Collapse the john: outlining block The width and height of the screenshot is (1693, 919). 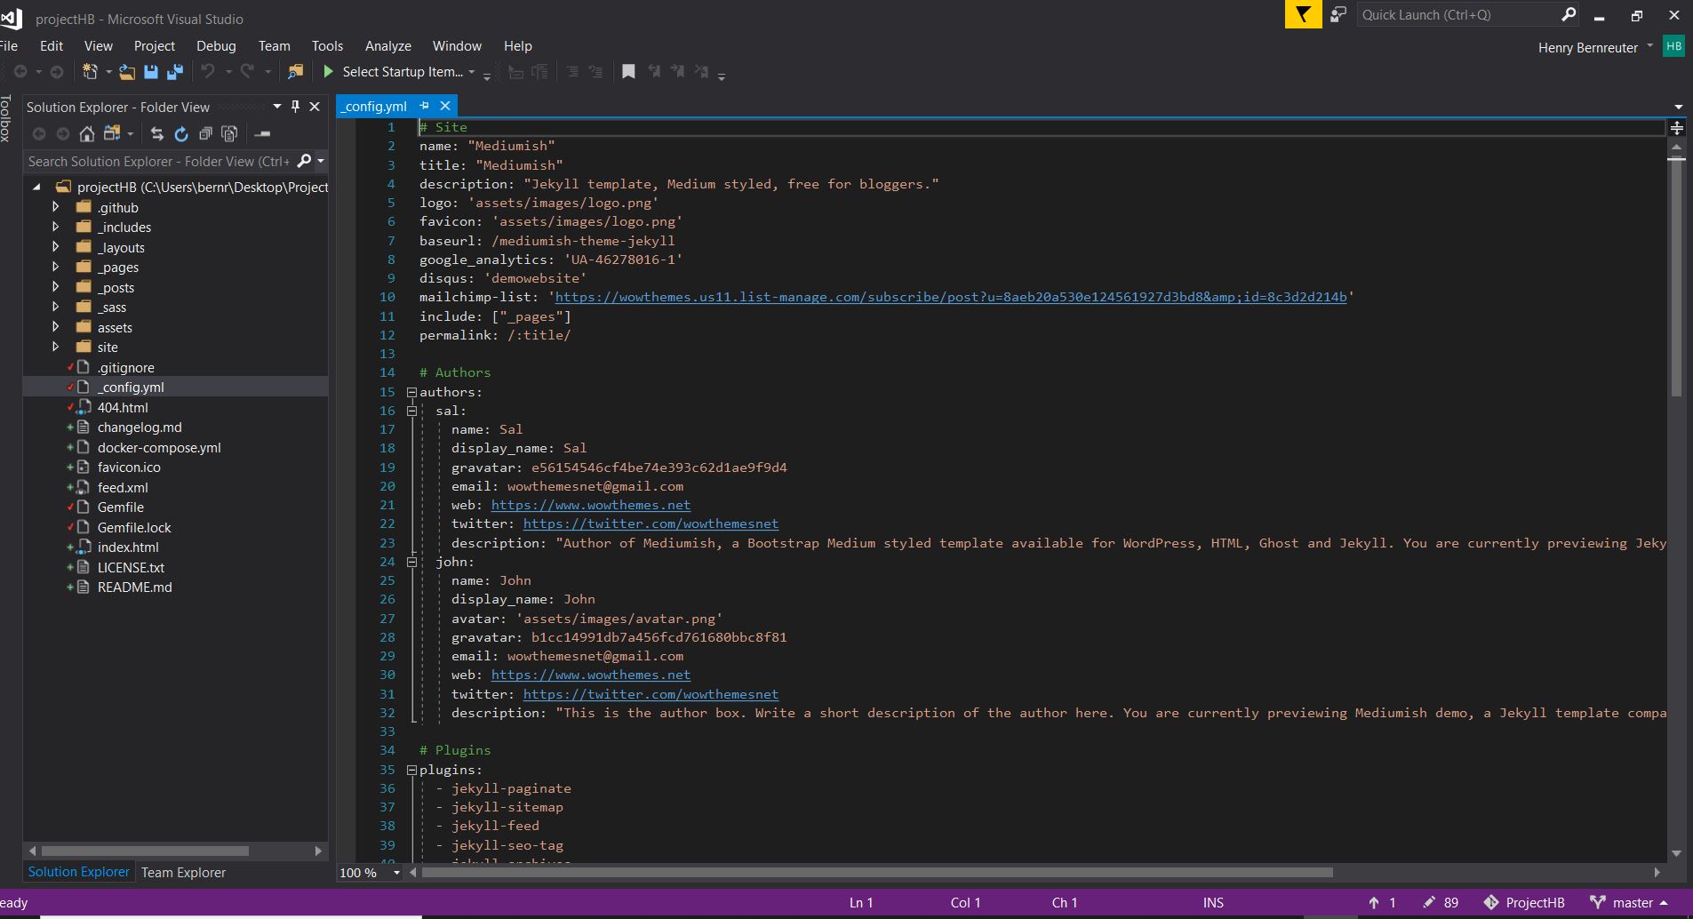pos(411,562)
